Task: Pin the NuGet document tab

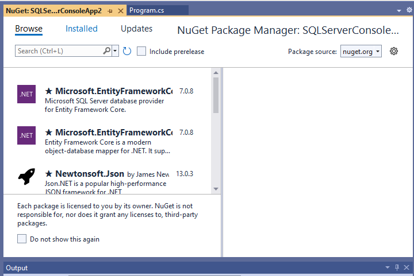Action: [x=110, y=10]
